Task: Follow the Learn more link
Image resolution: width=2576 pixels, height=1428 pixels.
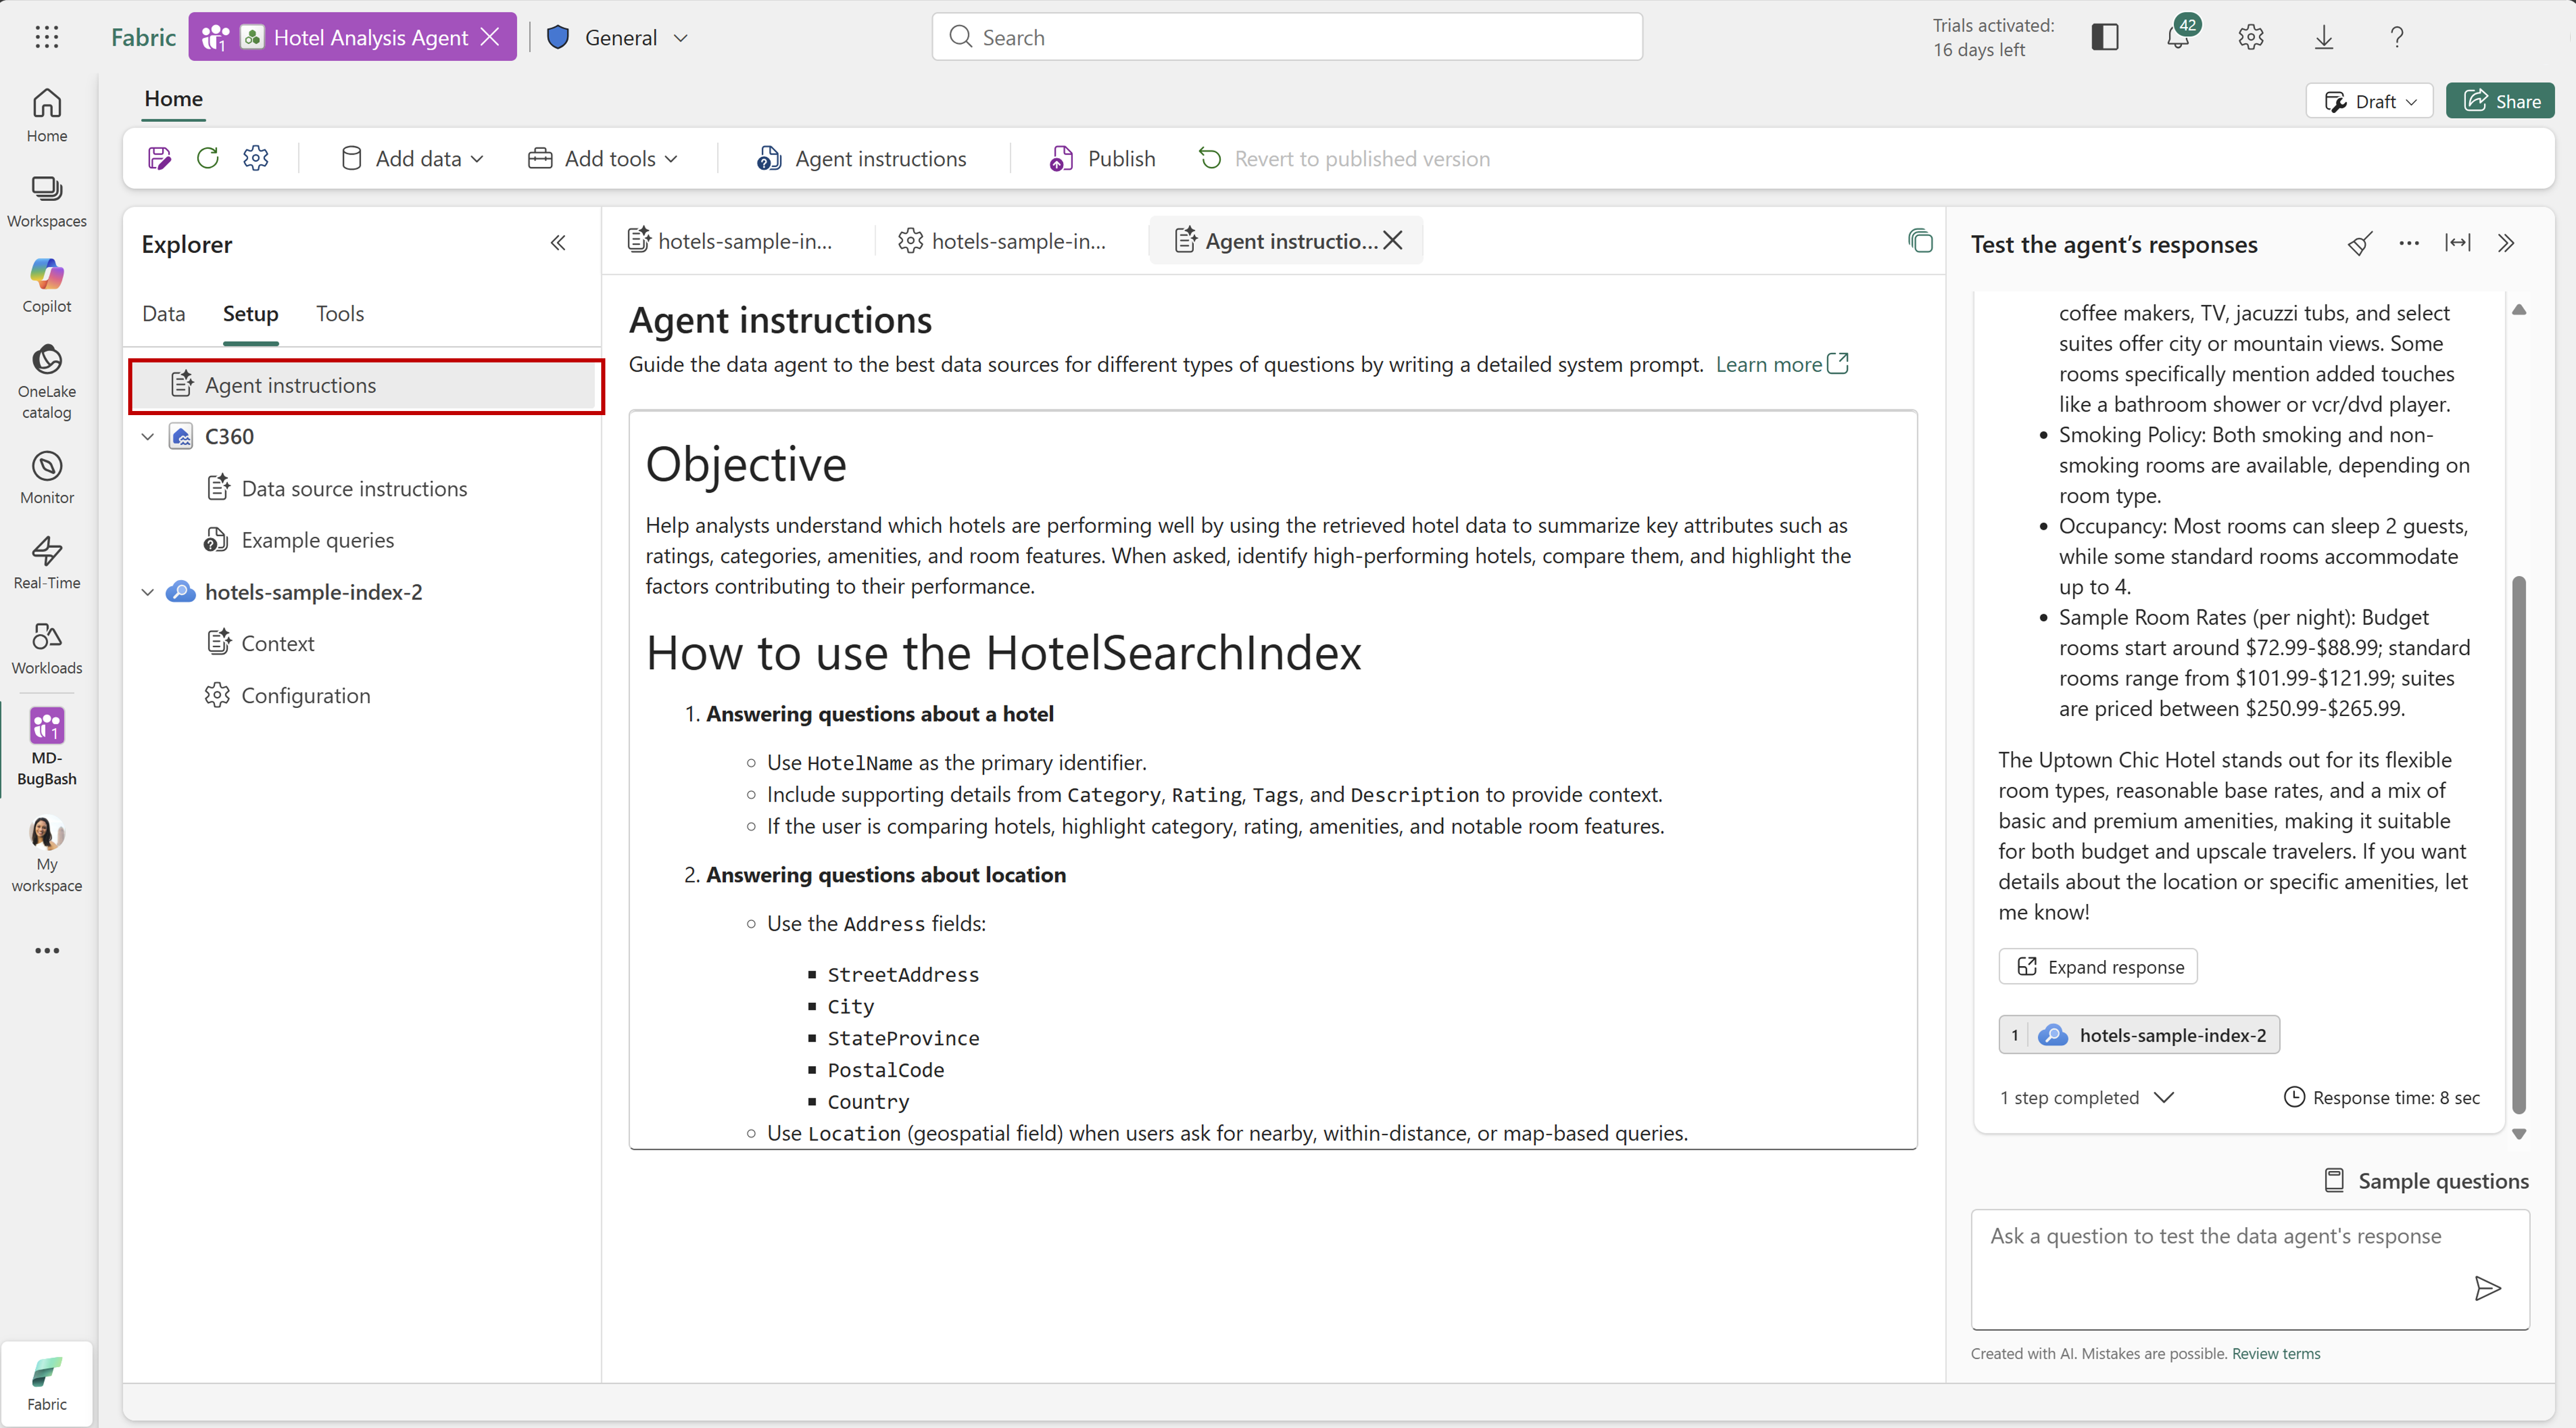Action: 1782,364
